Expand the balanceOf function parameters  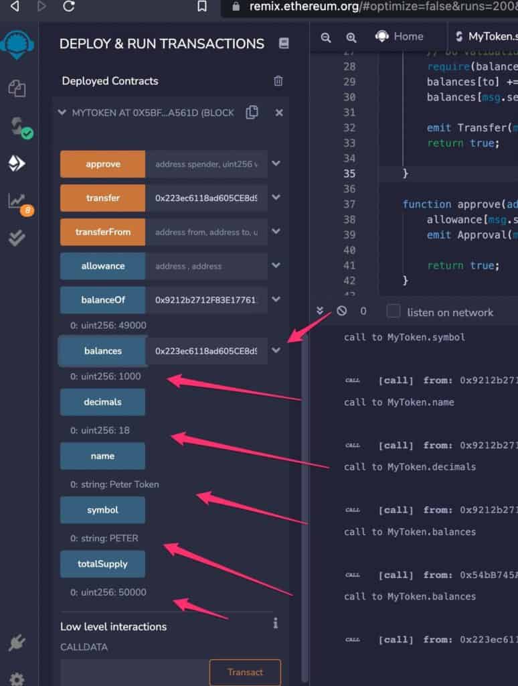click(276, 299)
